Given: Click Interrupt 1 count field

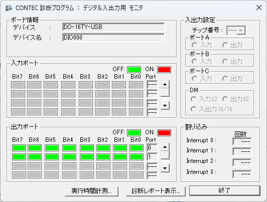Looking at the screenshot, I should coord(242,151).
